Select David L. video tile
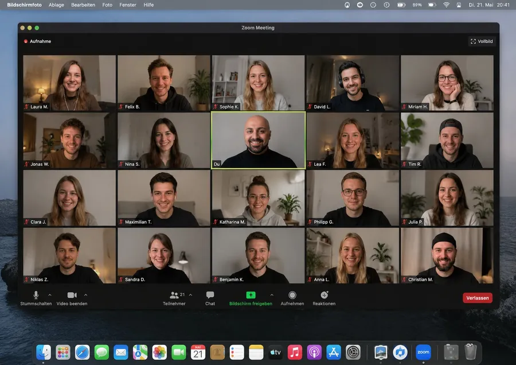Screen dimensions: 516x365 [353, 83]
